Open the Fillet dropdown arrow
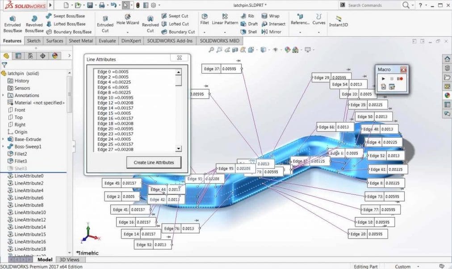 [205, 32]
